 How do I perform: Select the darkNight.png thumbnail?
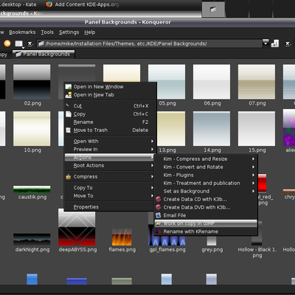[x=32, y=240]
